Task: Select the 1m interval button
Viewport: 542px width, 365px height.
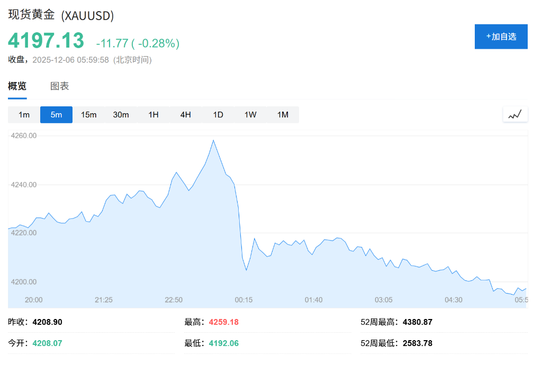Action: pyautogui.click(x=24, y=114)
